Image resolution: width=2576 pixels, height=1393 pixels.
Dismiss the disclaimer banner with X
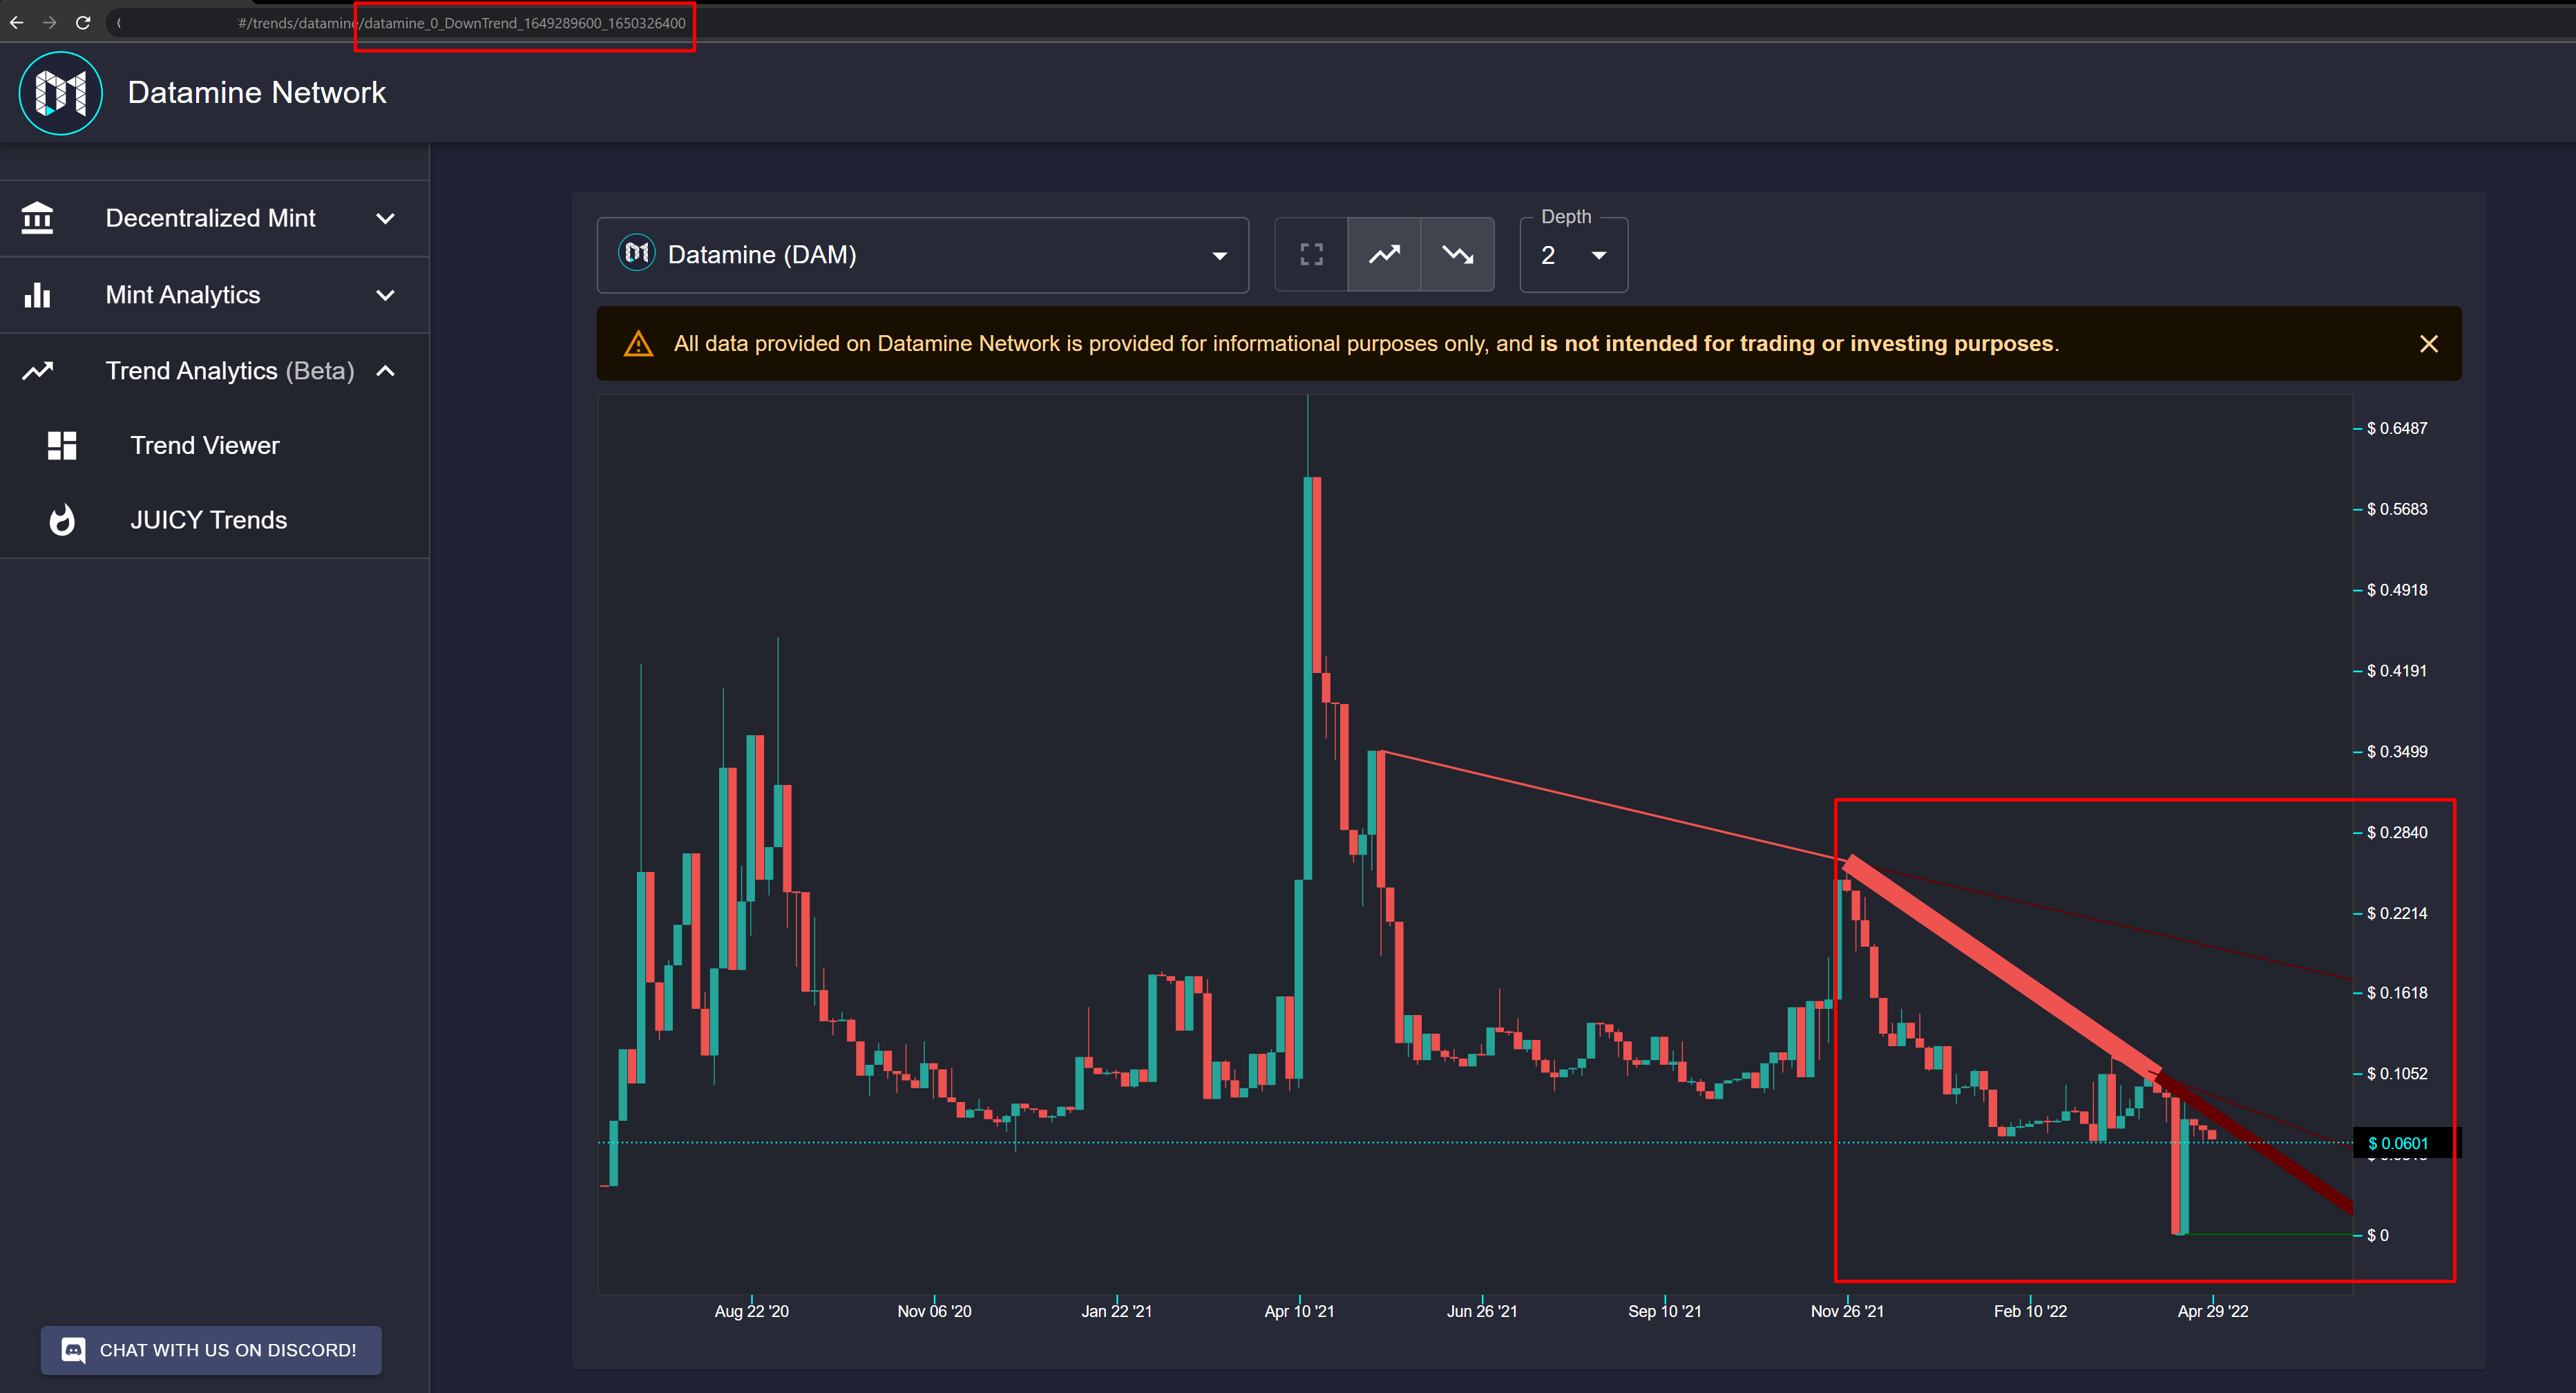[2429, 344]
